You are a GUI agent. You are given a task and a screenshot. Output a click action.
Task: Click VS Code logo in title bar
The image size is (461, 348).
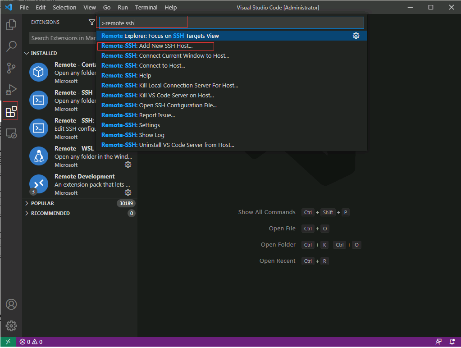pyautogui.click(x=9, y=7)
